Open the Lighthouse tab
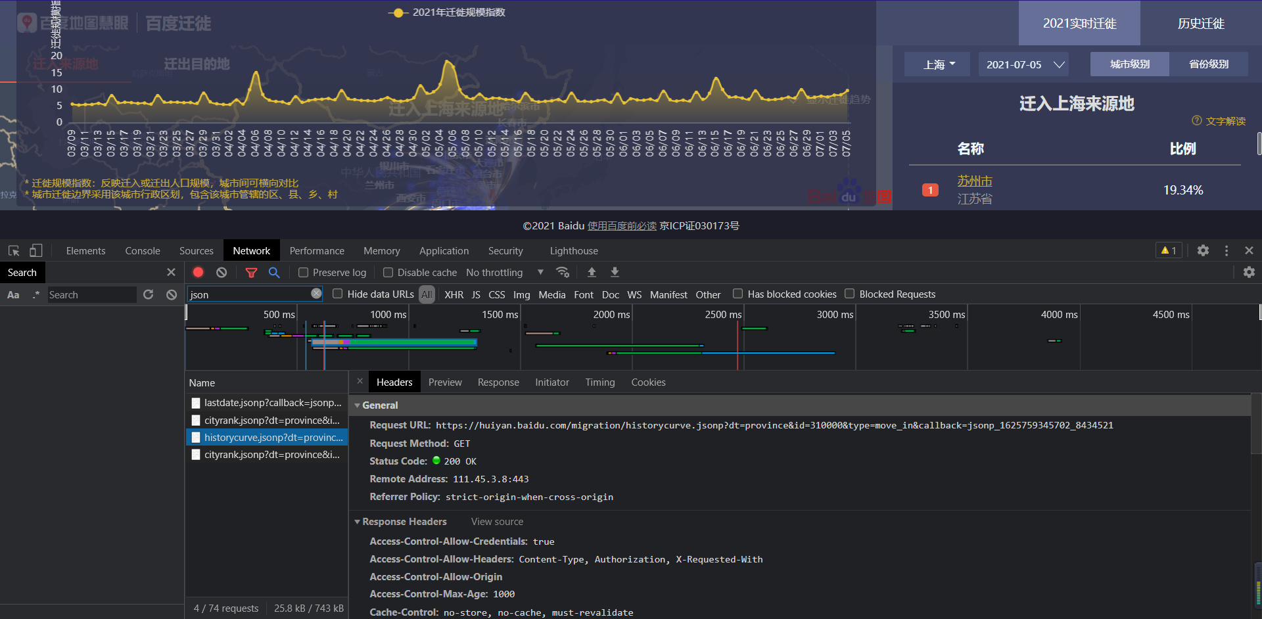This screenshot has width=1262, height=619. pyautogui.click(x=574, y=250)
